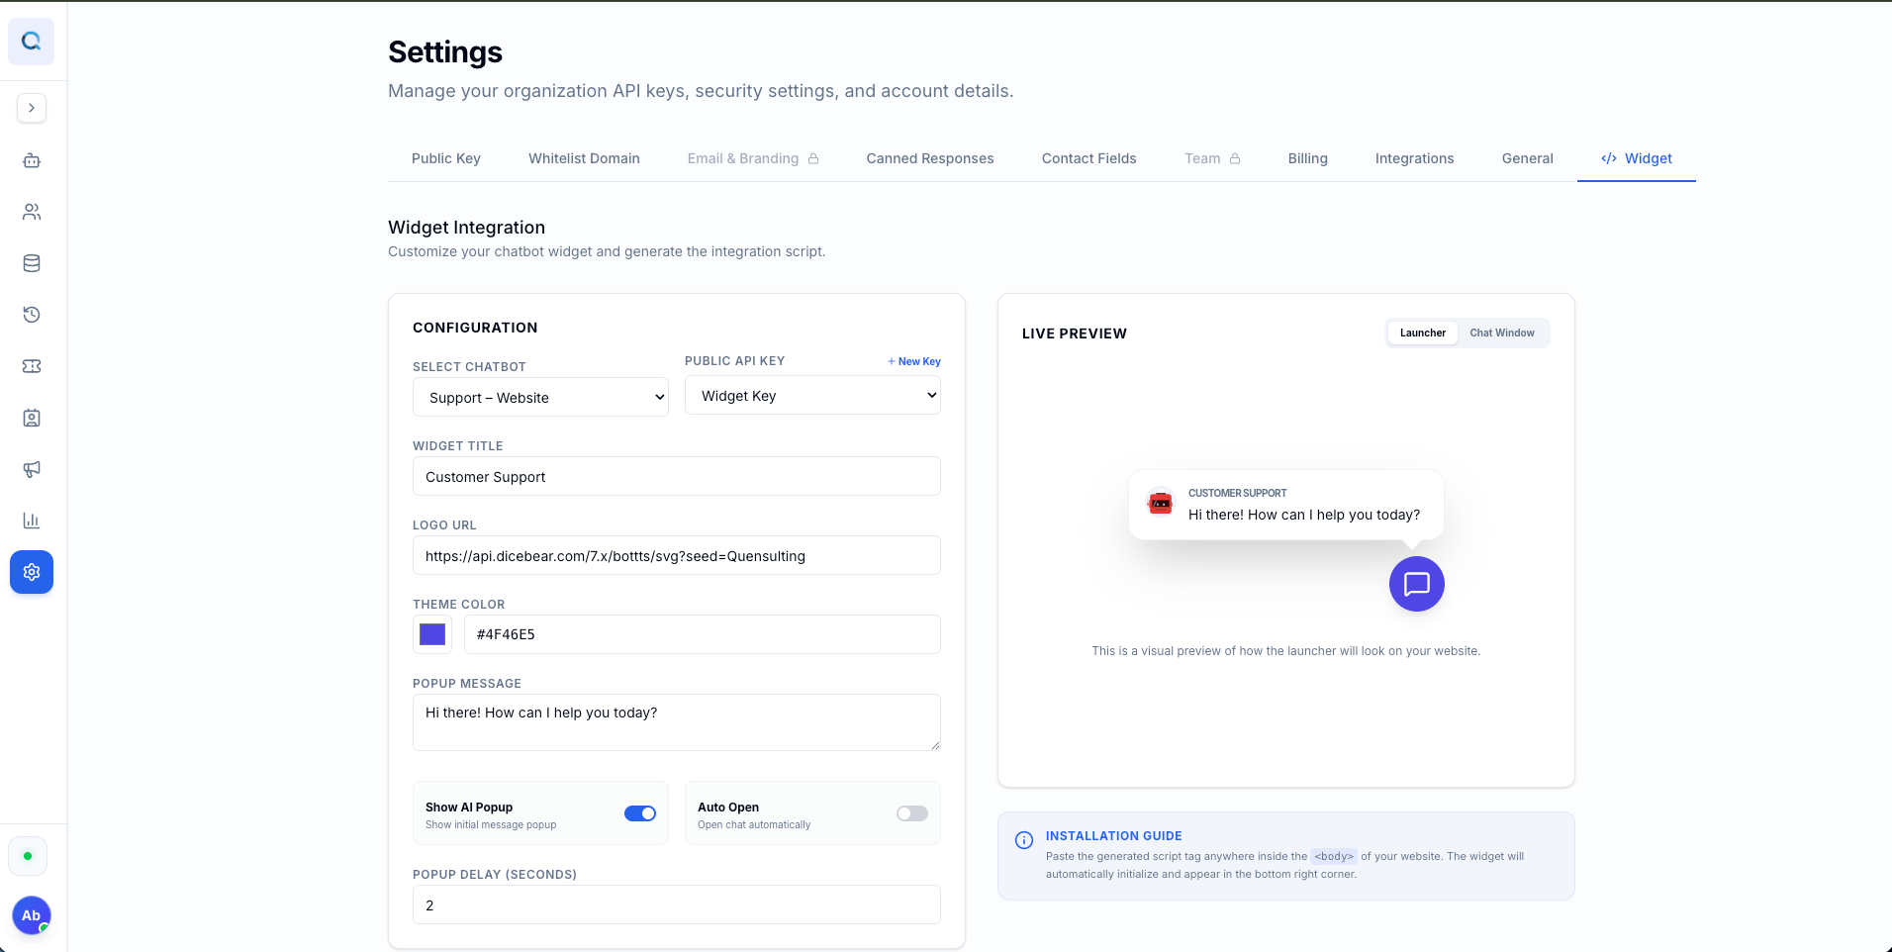The width and height of the screenshot is (1892, 952).
Task: Click the app logo icon in the sidebar
Action: coord(32,42)
